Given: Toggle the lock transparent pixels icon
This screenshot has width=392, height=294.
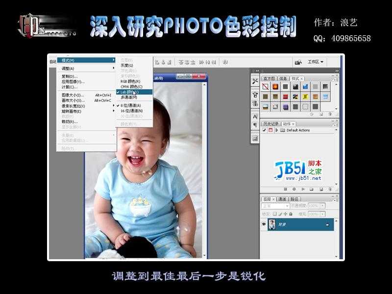Looking at the screenshot, I should [274, 214].
